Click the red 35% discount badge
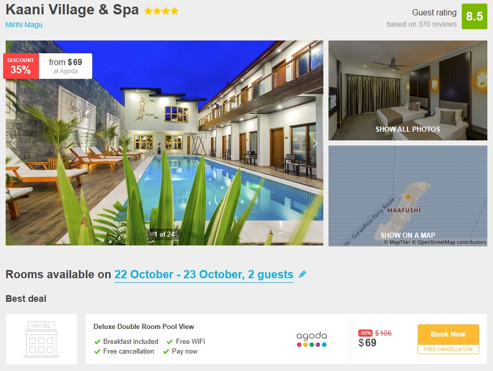The image size is (493, 371). [20, 66]
